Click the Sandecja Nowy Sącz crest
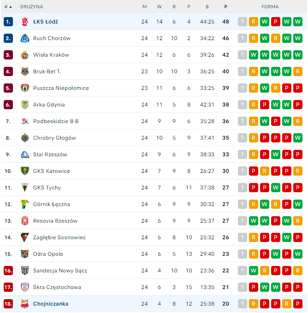The height and width of the screenshot is (313, 308). tap(25, 271)
